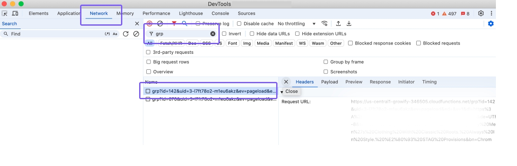
Task: Filter by Wasm type
Action: coord(318,43)
